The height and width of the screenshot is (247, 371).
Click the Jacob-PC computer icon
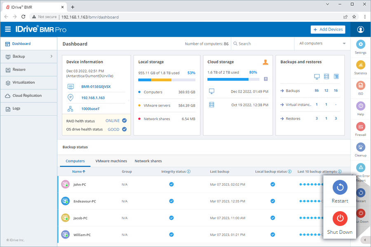(x=66, y=218)
